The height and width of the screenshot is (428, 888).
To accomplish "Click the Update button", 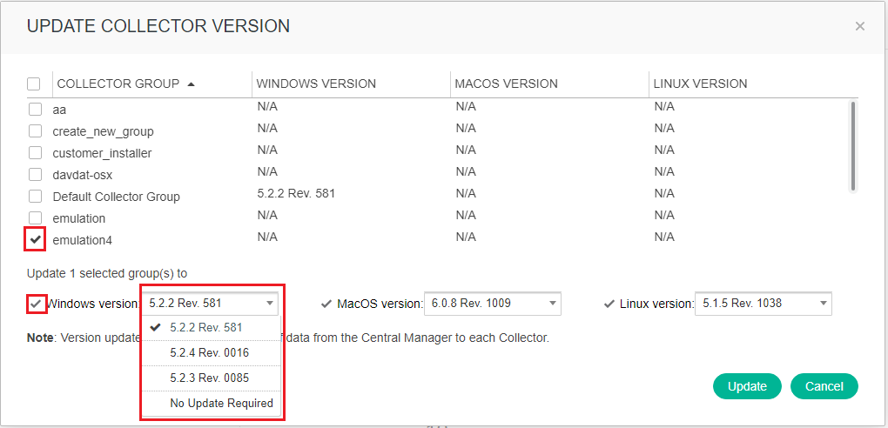I will point(747,386).
